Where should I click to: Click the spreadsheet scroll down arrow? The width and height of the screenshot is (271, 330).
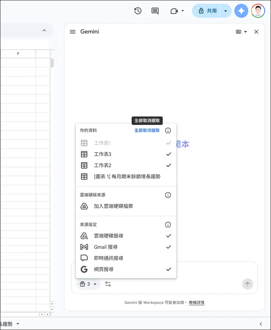[52, 310]
